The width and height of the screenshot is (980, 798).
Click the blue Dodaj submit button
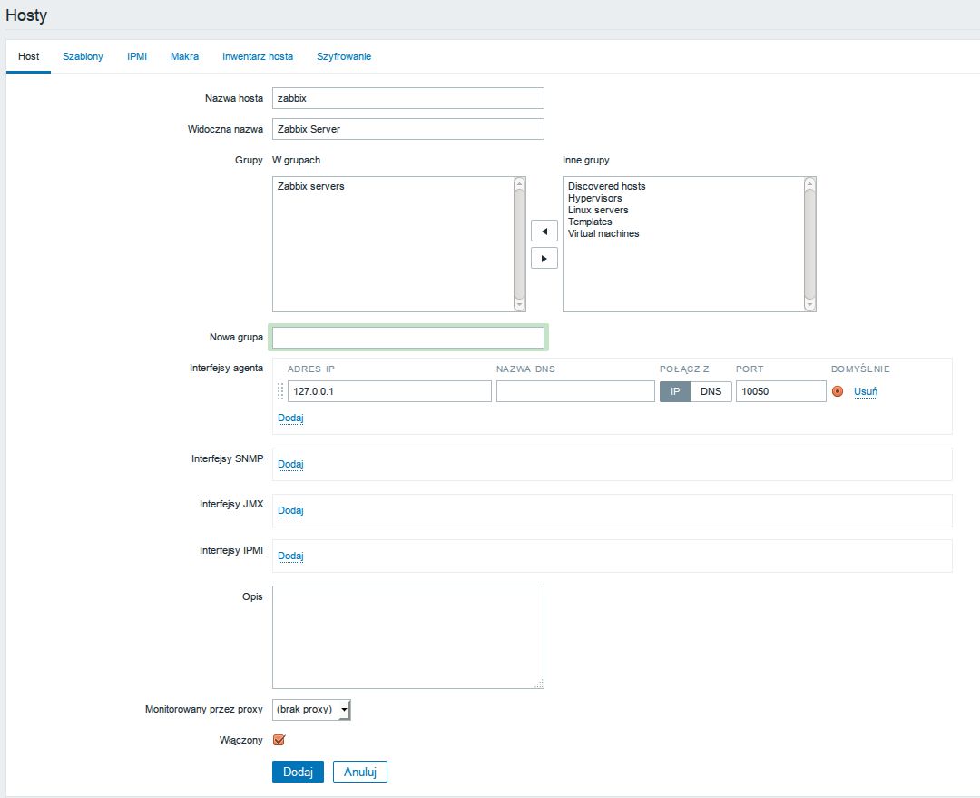[x=298, y=772]
